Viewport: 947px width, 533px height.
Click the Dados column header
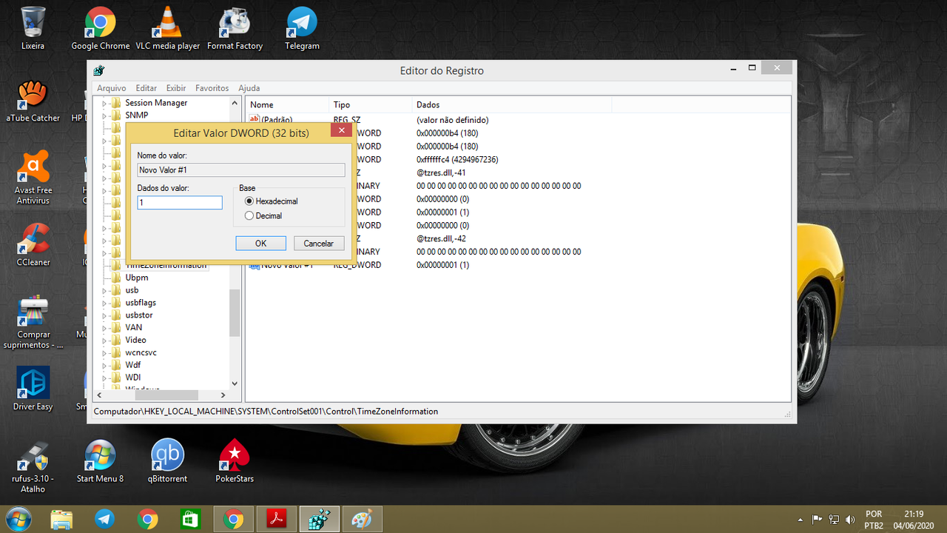click(512, 105)
